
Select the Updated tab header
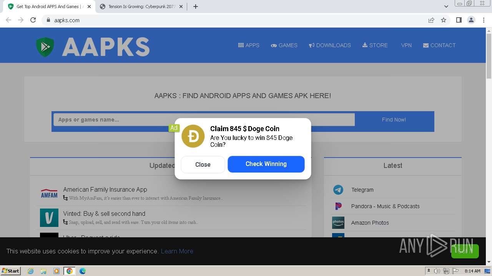tap(163, 166)
